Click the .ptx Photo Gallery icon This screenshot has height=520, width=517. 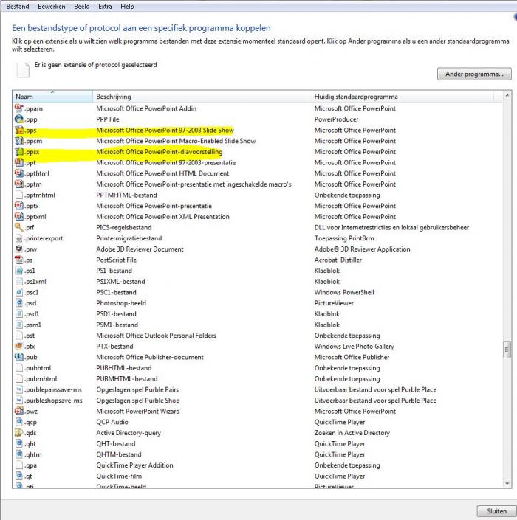19,346
